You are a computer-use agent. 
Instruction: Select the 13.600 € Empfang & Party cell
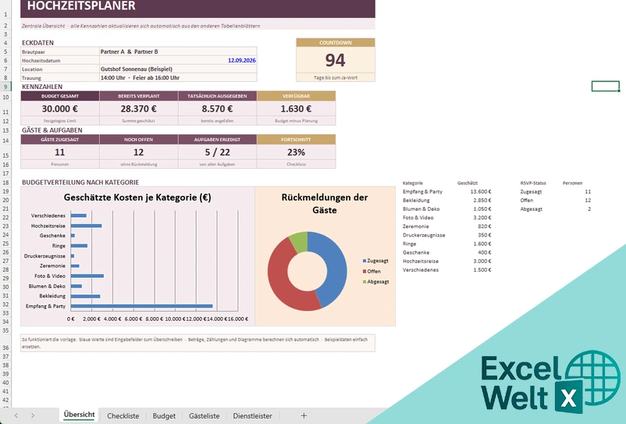(481, 191)
